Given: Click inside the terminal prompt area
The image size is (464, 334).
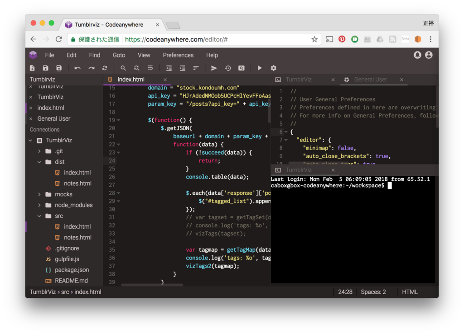Looking at the screenshot, I should [x=353, y=230].
